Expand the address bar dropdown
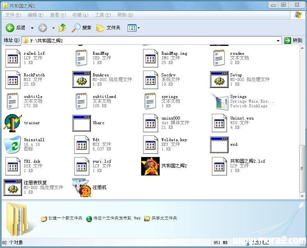 tap(278, 40)
